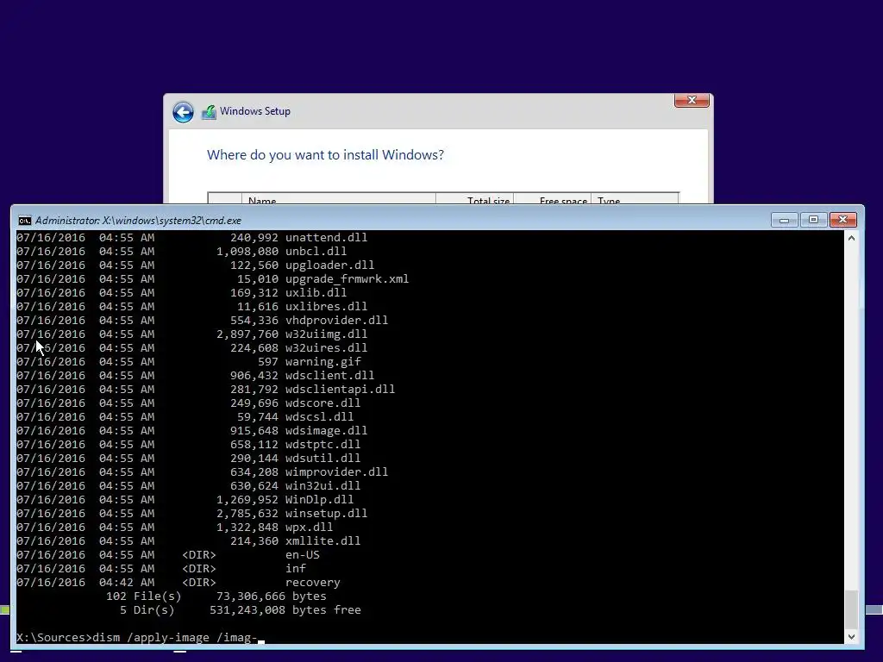Screen dimensions: 883x662
Task: Click the wdsimage.dll entry
Action: (x=326, y=431)
